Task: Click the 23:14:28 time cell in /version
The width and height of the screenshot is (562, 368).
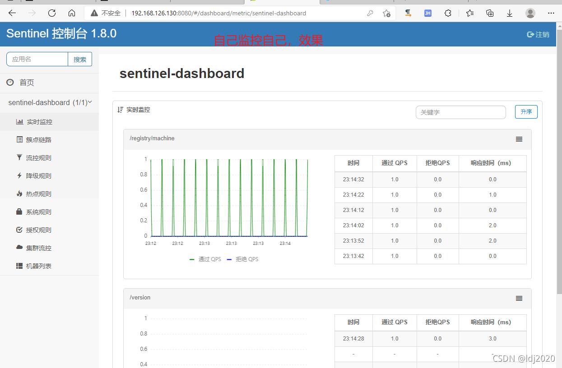Action: point(353,339)
